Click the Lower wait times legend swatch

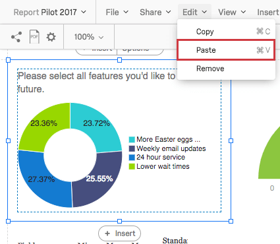click(132, 166)
